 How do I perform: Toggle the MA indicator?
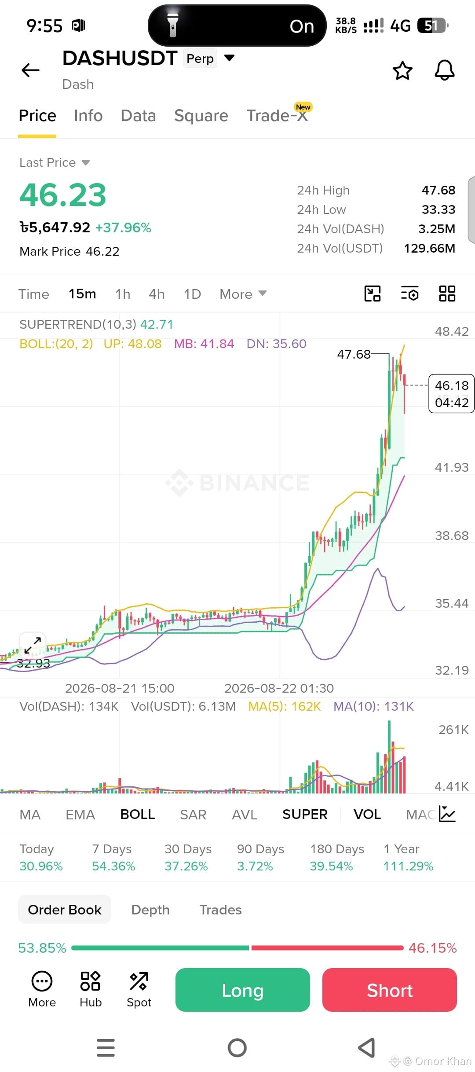(x=30, y=815)
